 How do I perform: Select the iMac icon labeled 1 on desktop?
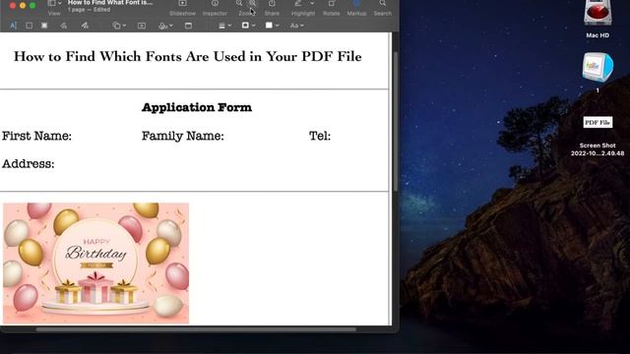point(598,72)
